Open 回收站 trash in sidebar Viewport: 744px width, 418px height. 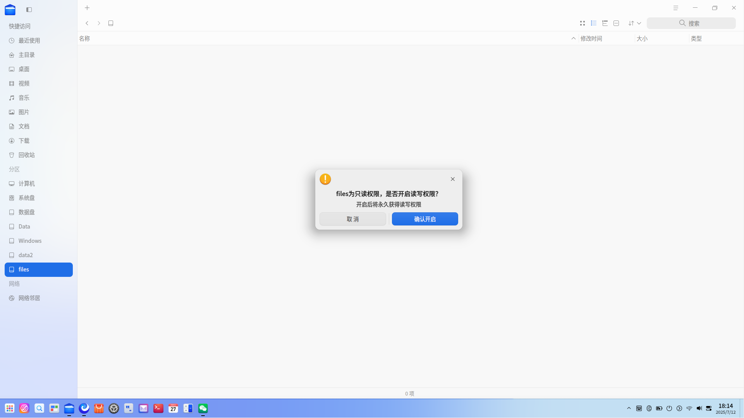[x=39, y=155]
